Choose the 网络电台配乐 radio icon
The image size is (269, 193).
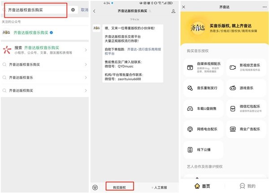click(x=190, y=129)
